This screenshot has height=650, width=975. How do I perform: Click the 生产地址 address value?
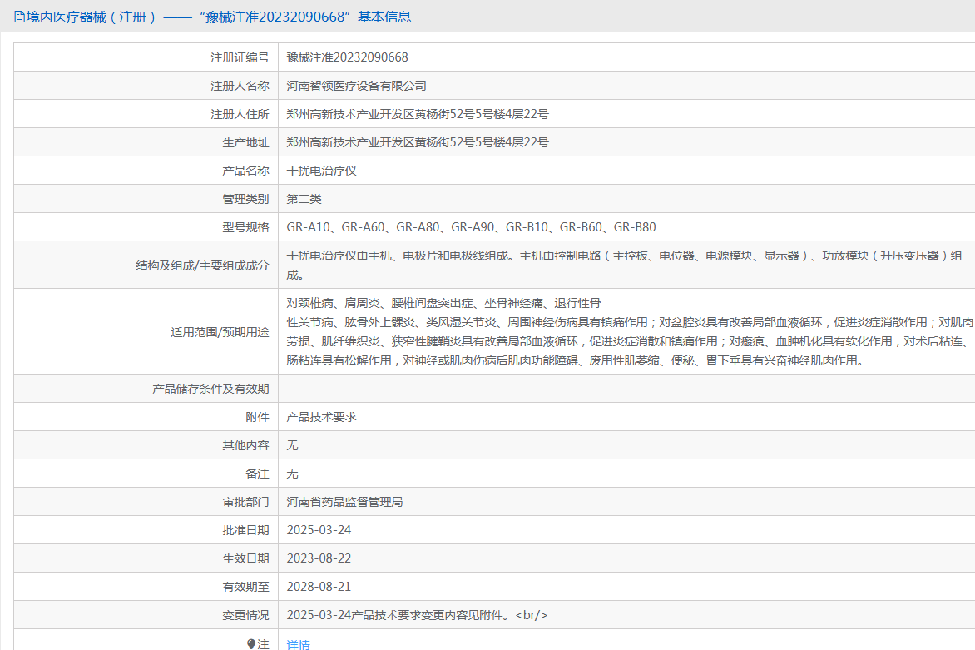pos(418,142)
